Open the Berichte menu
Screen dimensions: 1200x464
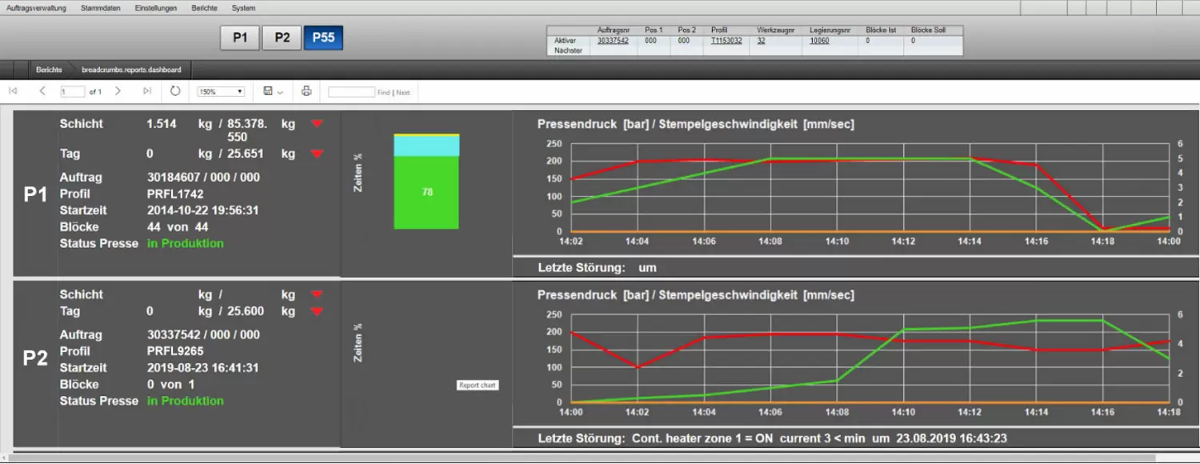tap(204, 8)
